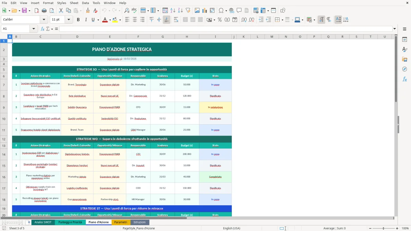Click into the formula input line
Viewport: 411px width, 231px height.
pos(225,29)
